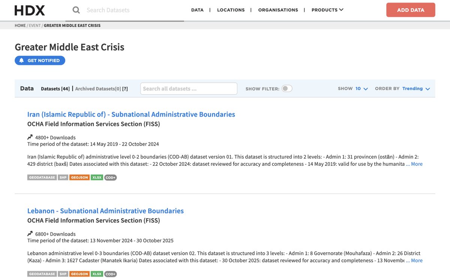Switch to the Archived Datasets tab
450x278 pixels.
tap(97, 88)
